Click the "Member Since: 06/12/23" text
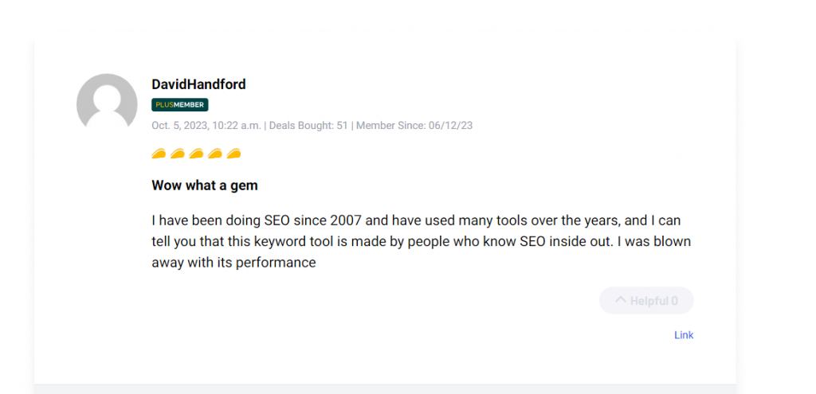The height and width of the screenshot is (394, 816). click(414, 125)
